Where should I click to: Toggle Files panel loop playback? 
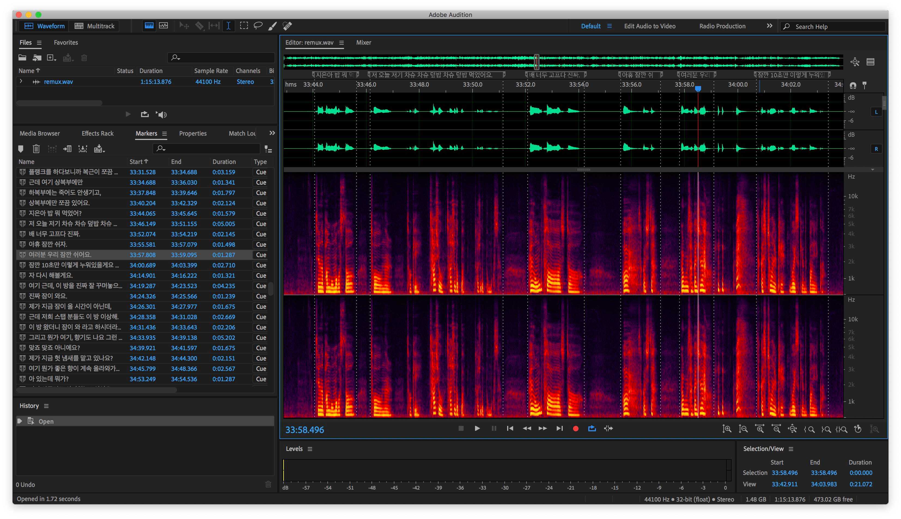pyautogui.click(x=144, y=114)
